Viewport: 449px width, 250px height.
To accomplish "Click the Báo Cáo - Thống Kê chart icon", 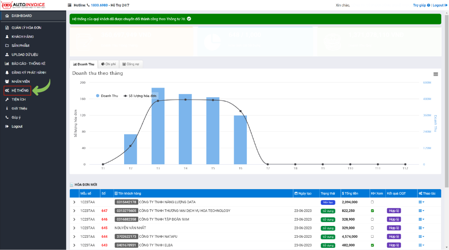I will [x=7, y=63].
